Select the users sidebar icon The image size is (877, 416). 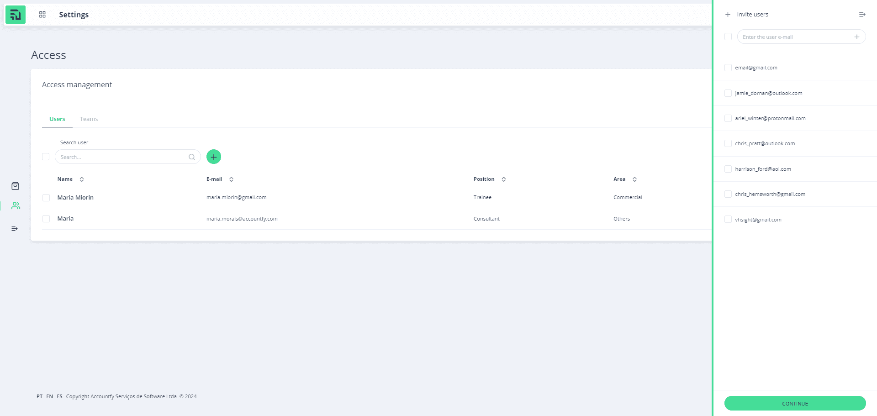pos(16,206)
